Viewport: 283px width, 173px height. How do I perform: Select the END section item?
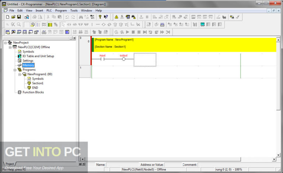coord(35,88)
